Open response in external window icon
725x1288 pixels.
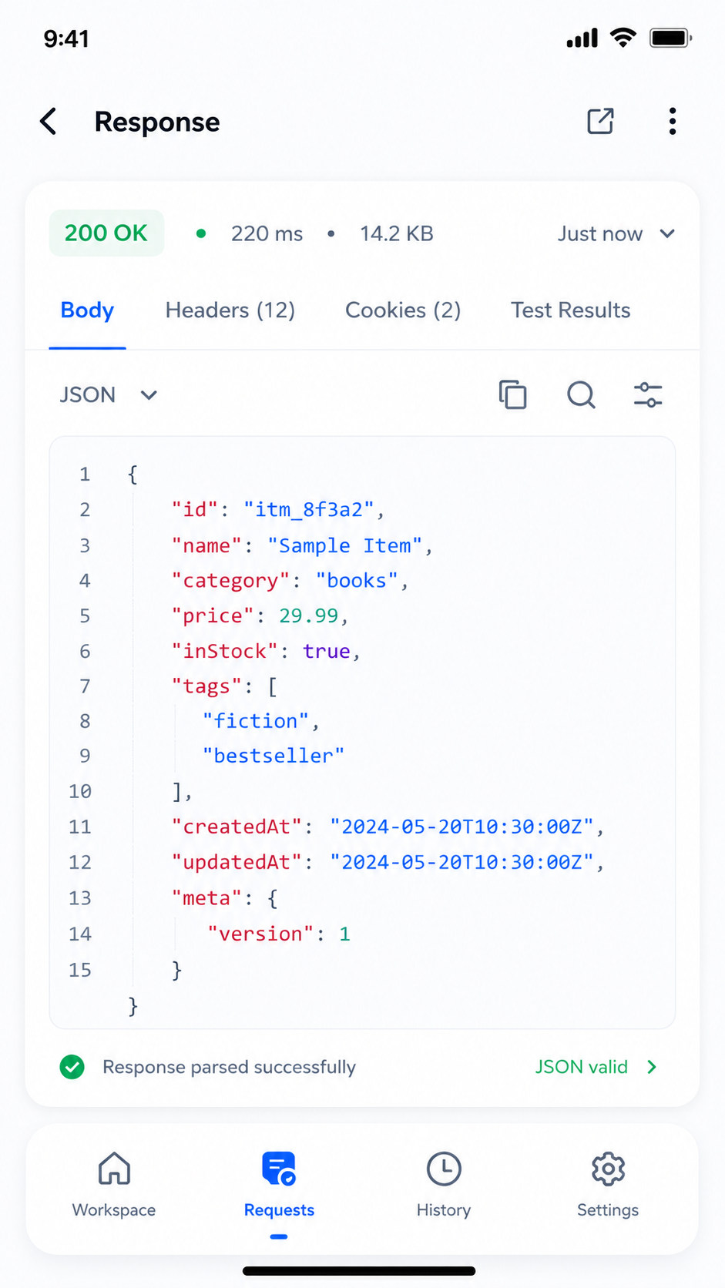pos(600,121)
